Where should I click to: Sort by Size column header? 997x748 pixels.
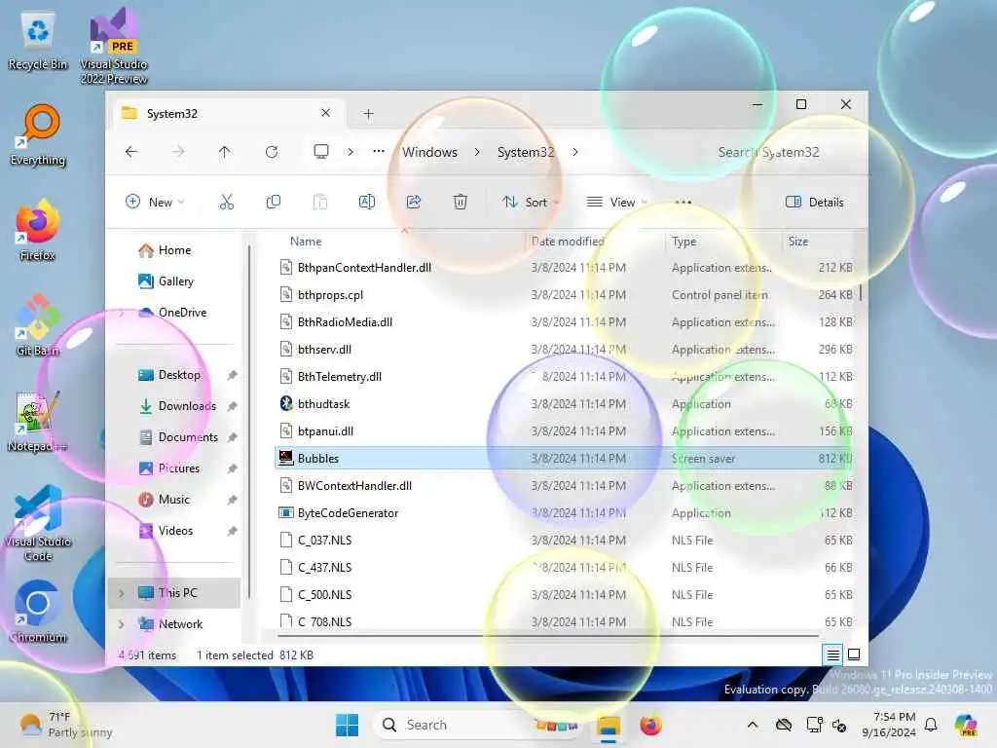click(x=798, y=242)
